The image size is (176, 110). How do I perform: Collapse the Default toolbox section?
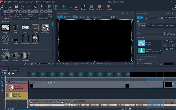[2, 22]
